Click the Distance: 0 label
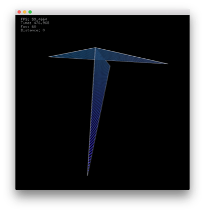 (33, 30)
